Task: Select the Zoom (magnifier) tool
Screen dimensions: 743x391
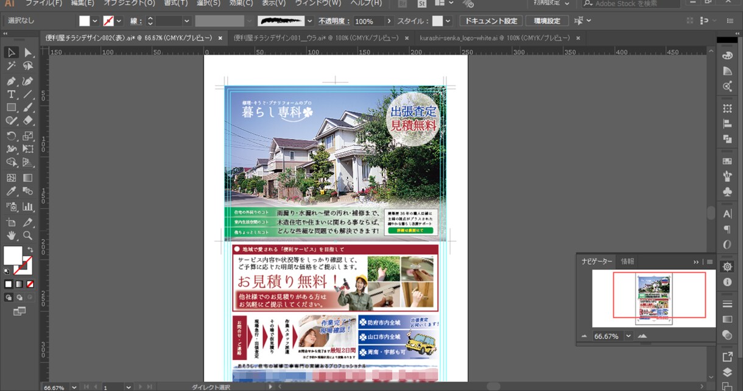Action: [x=27, y=235]
